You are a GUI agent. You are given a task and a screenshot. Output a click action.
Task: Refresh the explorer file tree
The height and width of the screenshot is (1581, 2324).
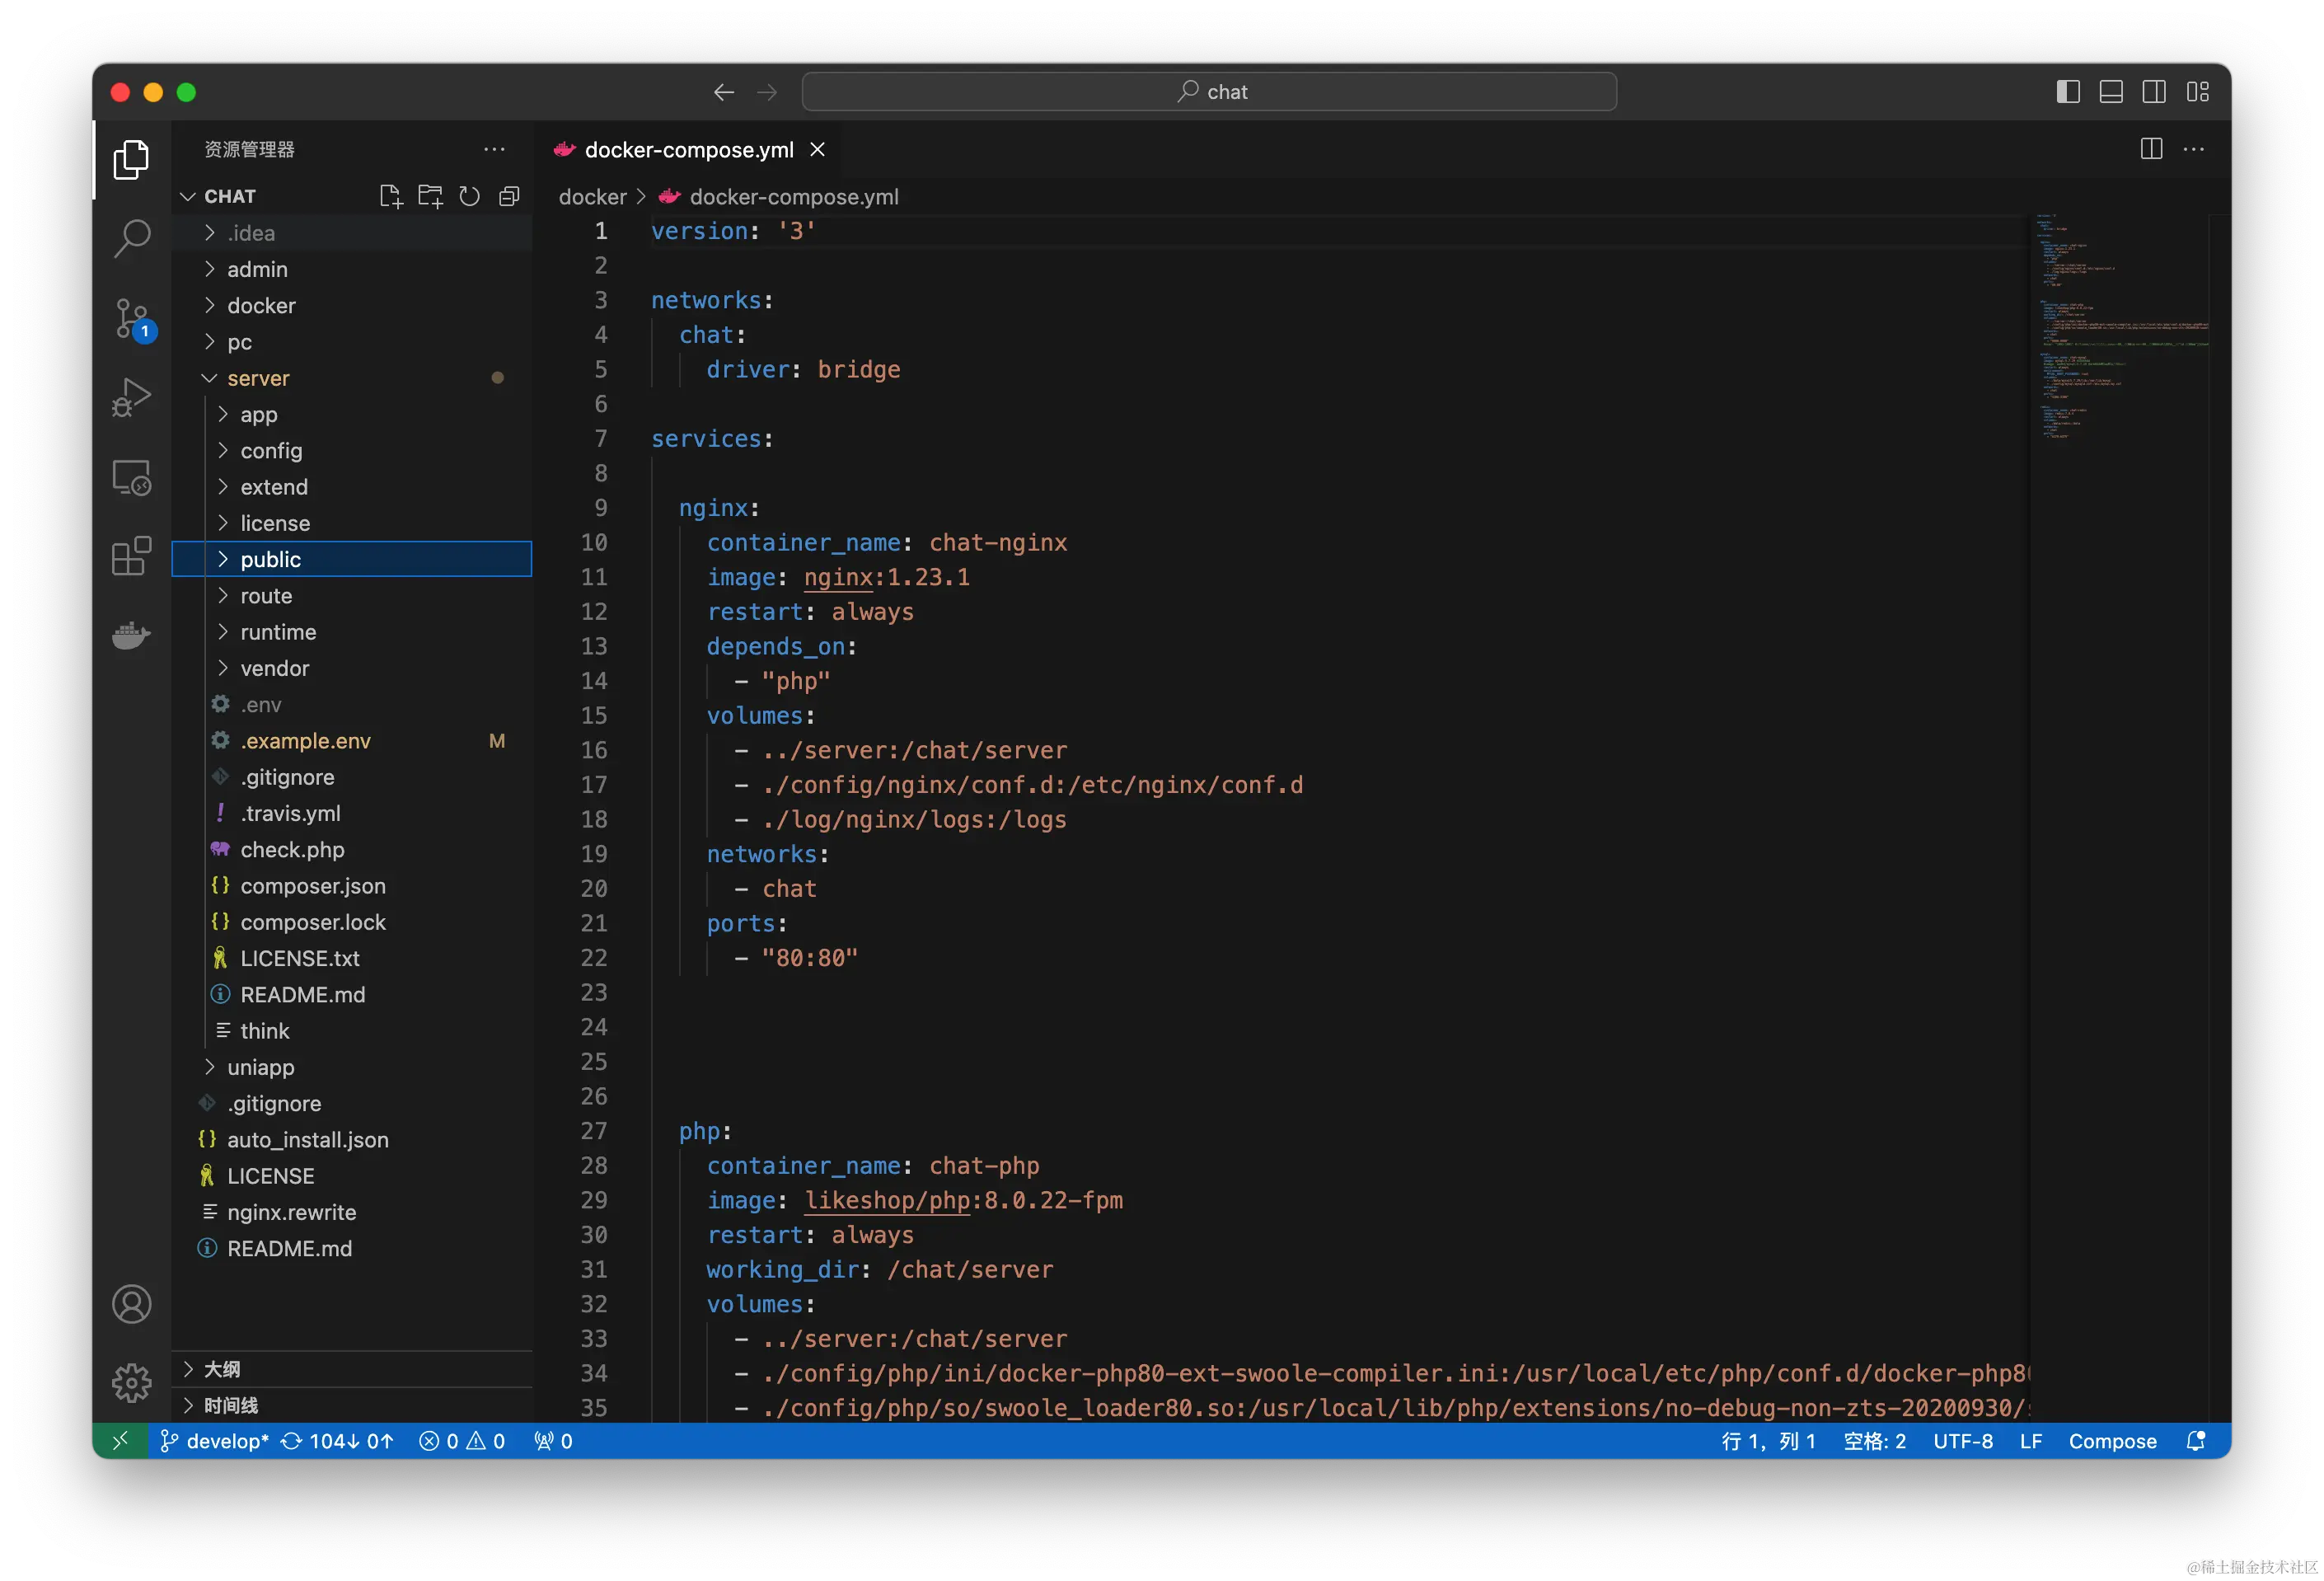469,196
